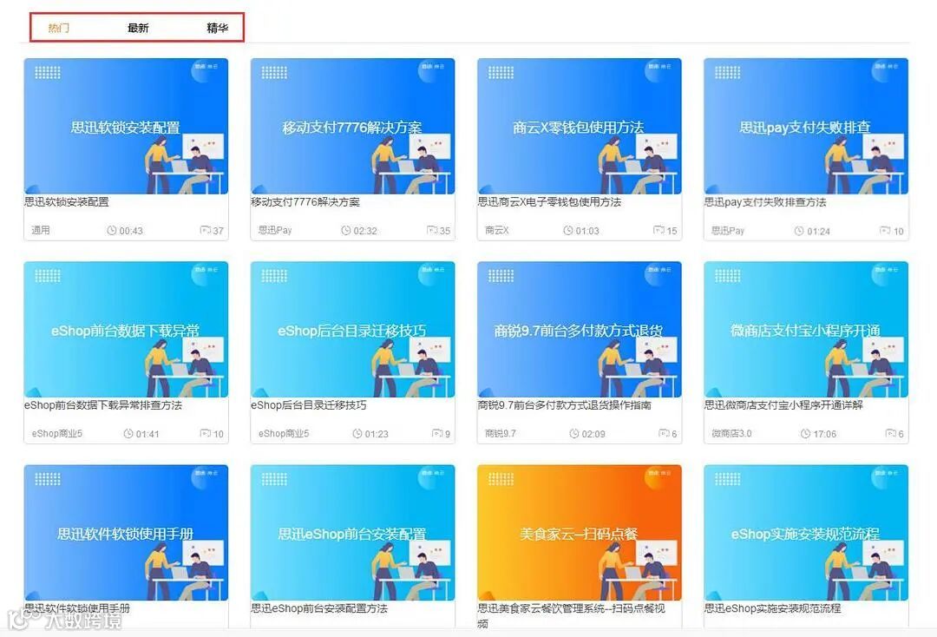The height and width of the screenshot is (637, 937).
Task: Click view-count icon on 思迅pay支付失败排查方法 card
Action: pyautogui.click(x=886, y=230)
